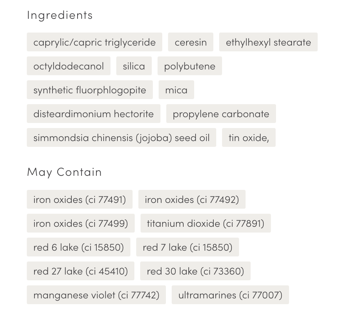Select disteardimonium hectorite tag
This screenshot has width=347, height=319.
coord(93,114)
